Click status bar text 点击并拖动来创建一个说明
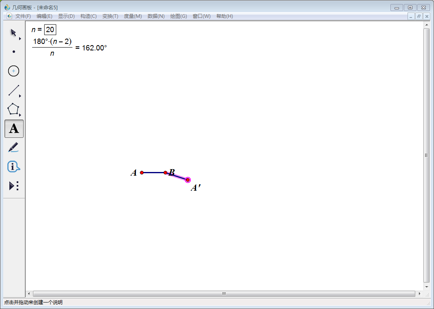The height and width of the screenshot is (309, 434). pos(33,302)
